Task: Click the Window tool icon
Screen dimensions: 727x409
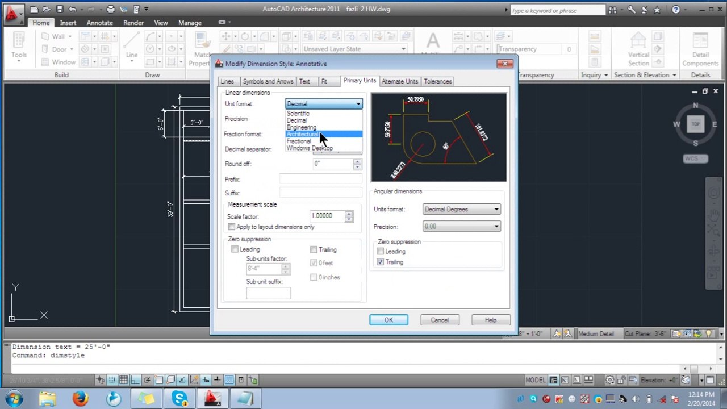Action: [45, 62]
